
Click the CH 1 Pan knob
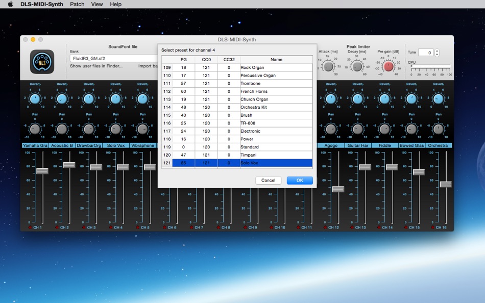click(x=35, y=129)
